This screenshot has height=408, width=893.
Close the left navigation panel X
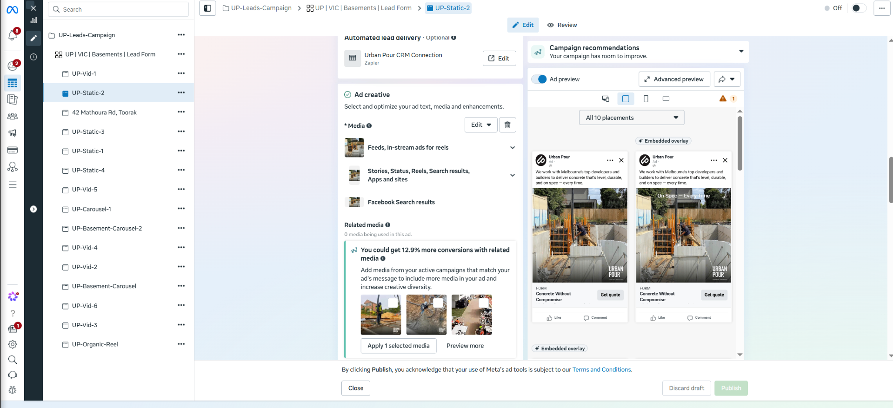click(33, 8)
